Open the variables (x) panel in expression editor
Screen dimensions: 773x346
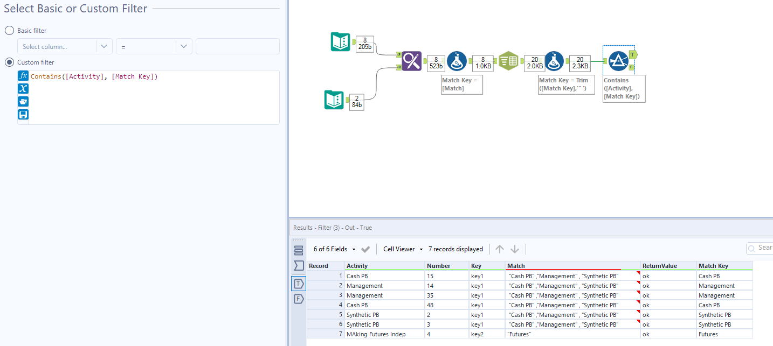[23, 88]
